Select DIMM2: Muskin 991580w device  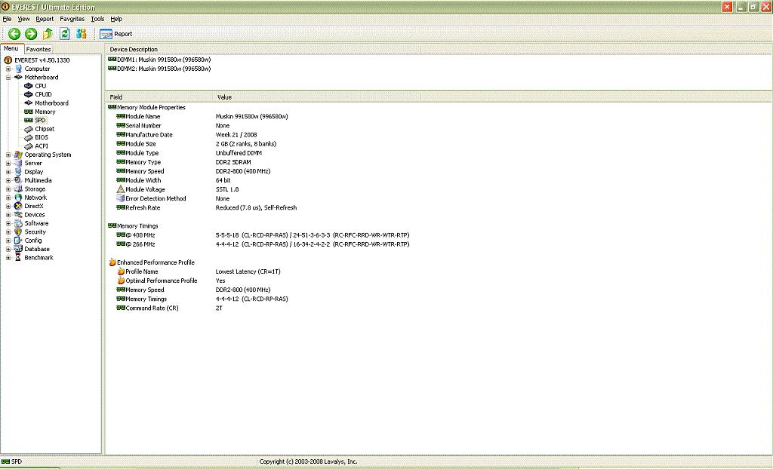159,69
